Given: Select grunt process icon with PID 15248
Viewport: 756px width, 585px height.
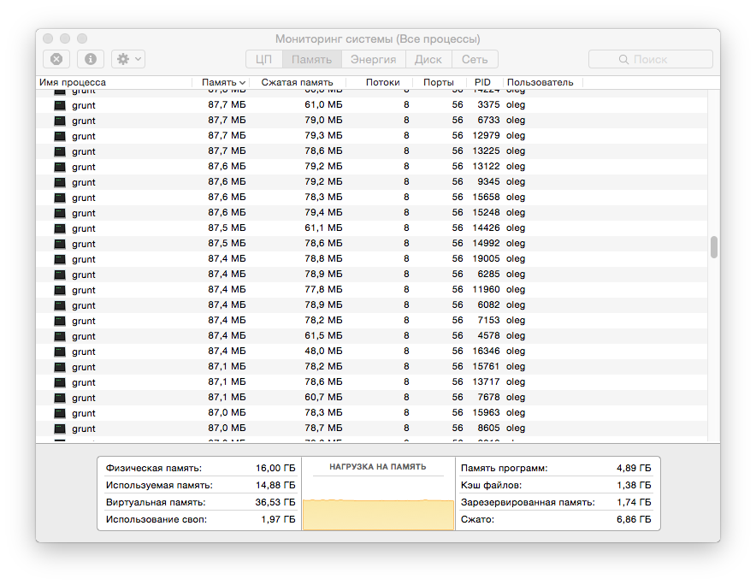Looking at the screenshot, I should point(60,213).
